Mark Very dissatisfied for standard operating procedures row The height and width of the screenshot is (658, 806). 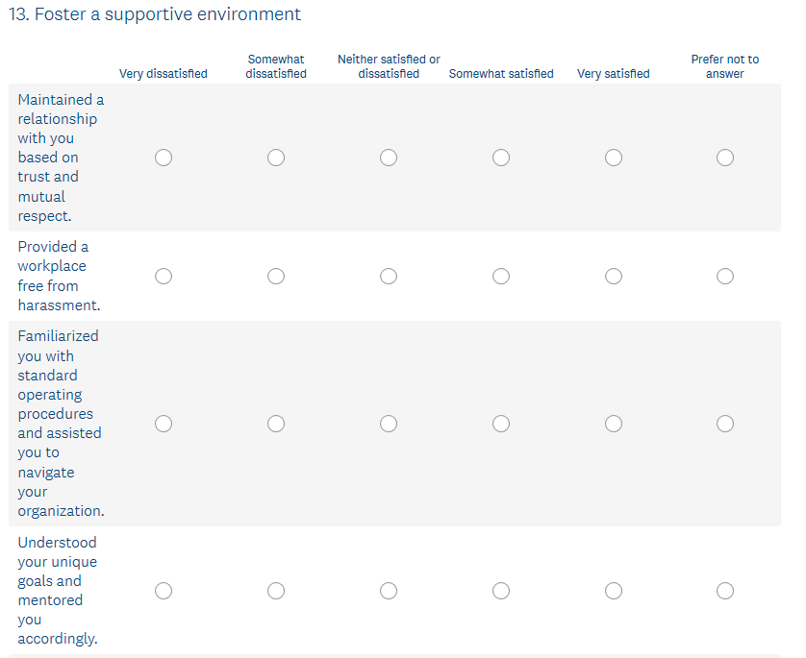(164, 424)
